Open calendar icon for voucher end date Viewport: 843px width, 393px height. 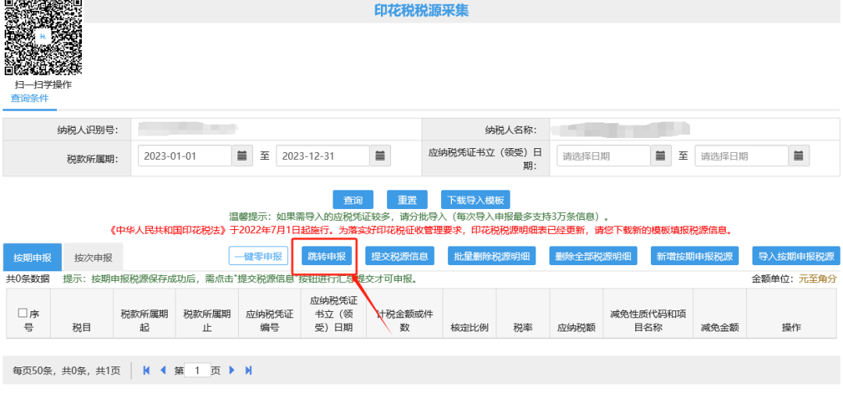click(x=799, y=156)
